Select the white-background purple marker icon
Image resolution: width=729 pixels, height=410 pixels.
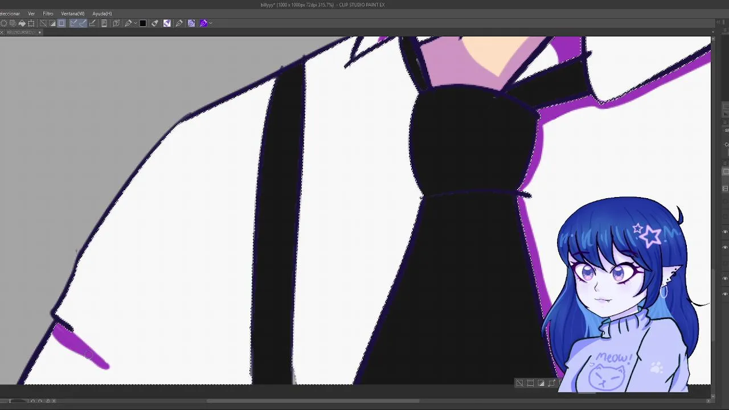[167, 23]
